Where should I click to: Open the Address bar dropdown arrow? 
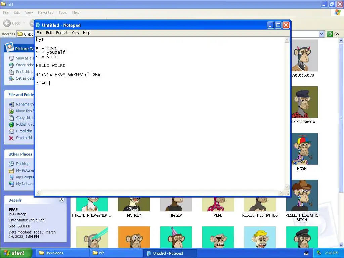point(321,34)
